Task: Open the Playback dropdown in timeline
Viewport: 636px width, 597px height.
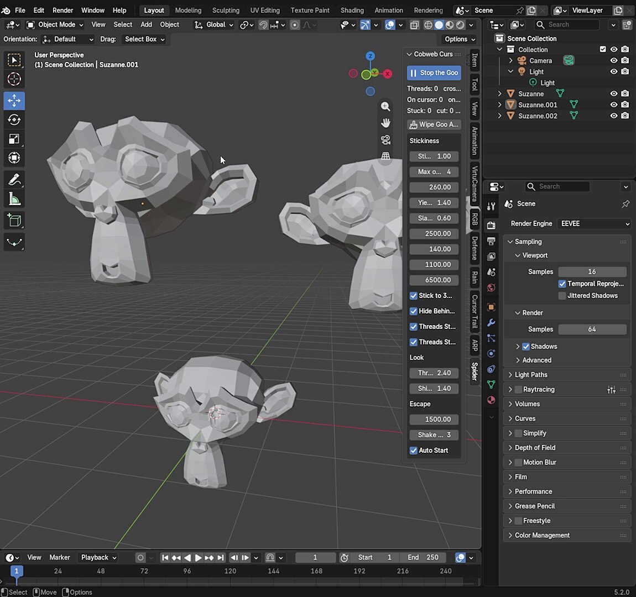Action: tap(98, 558)
